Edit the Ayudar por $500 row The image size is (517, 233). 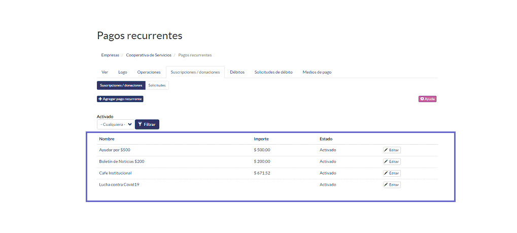392,150
